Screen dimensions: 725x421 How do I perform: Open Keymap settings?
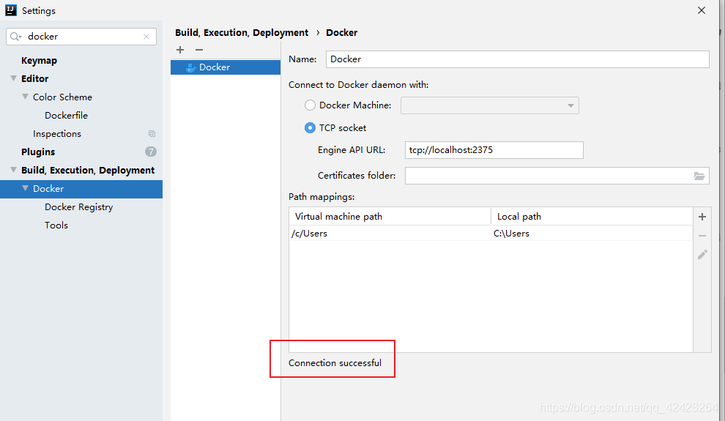(x=40, y=61)
